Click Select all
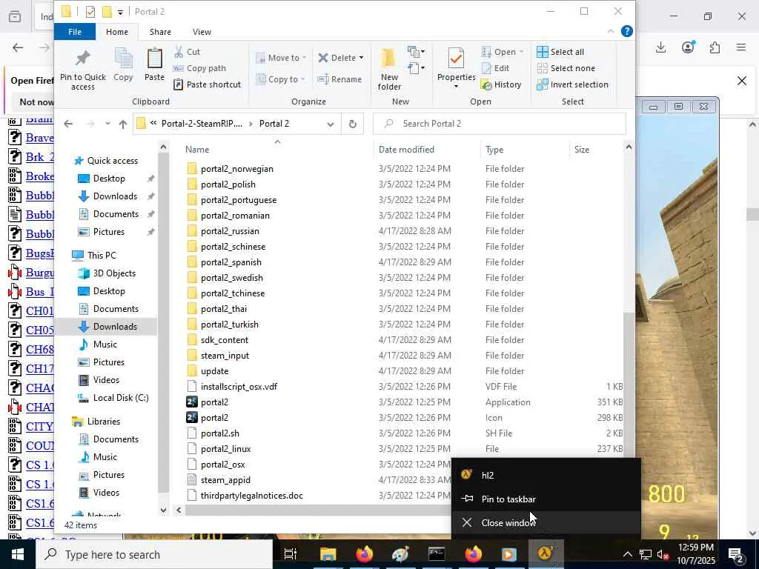 coord(560,52)
